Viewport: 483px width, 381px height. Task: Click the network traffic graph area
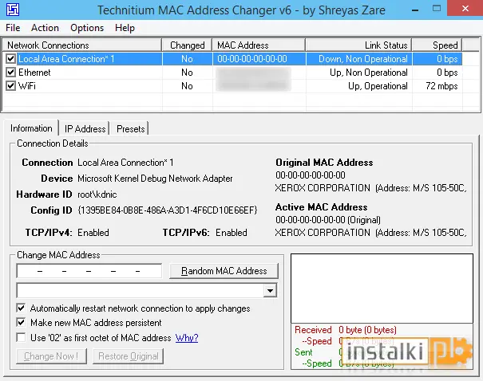click(382, 289)
